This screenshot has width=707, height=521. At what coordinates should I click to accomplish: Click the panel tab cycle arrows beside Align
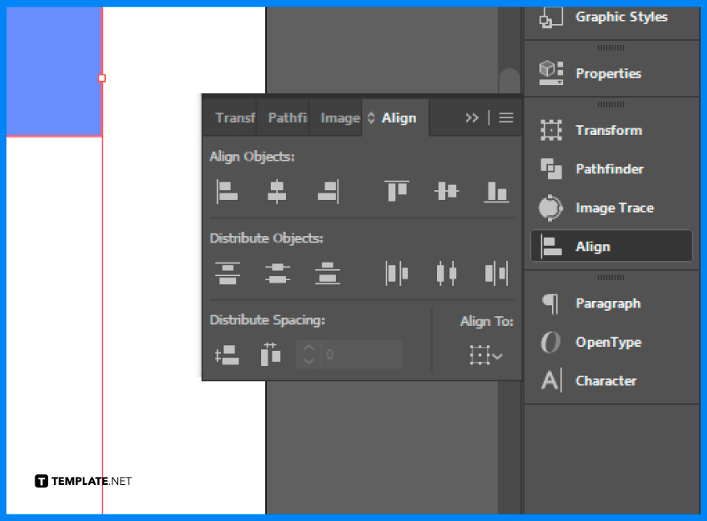(370, 117)
